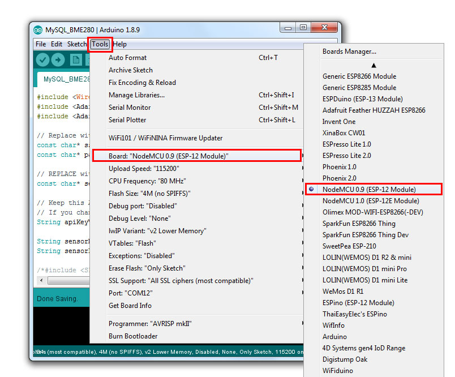
Task: Select XinaBox CW01 board
Action: (374, 133)
